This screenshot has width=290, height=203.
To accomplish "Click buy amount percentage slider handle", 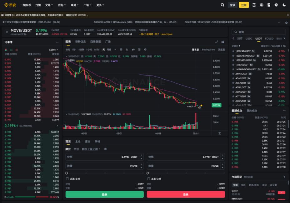I will [67, 173].
